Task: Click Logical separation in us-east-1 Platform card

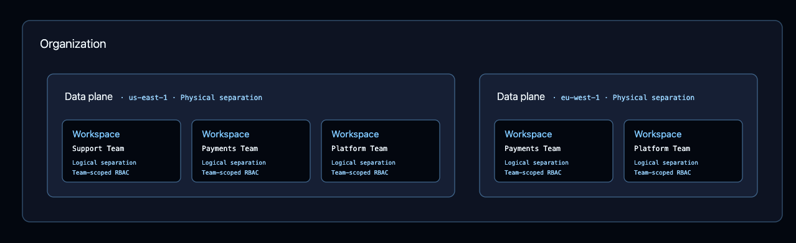Action: [x=363, y=163]
